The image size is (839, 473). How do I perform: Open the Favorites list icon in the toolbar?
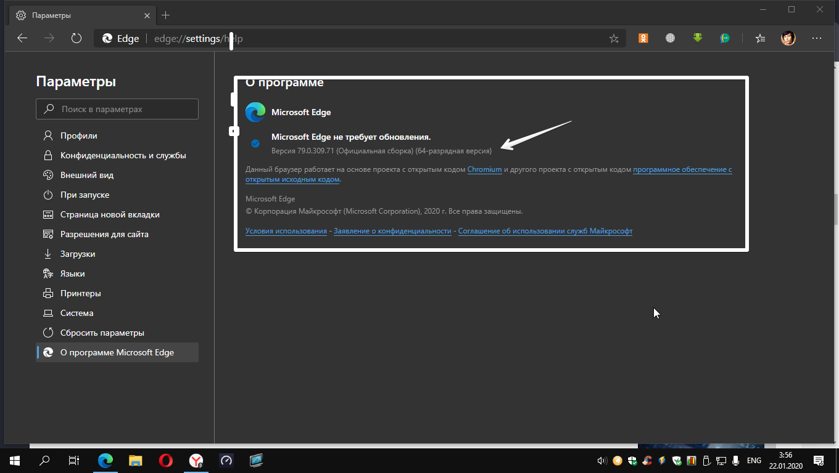(761, 38)
